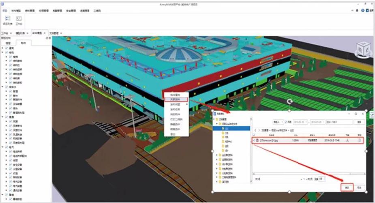Click the preview icon in the jpg file row
The image size is (375, 203).
pyautogui.click(x=360, y=140)
